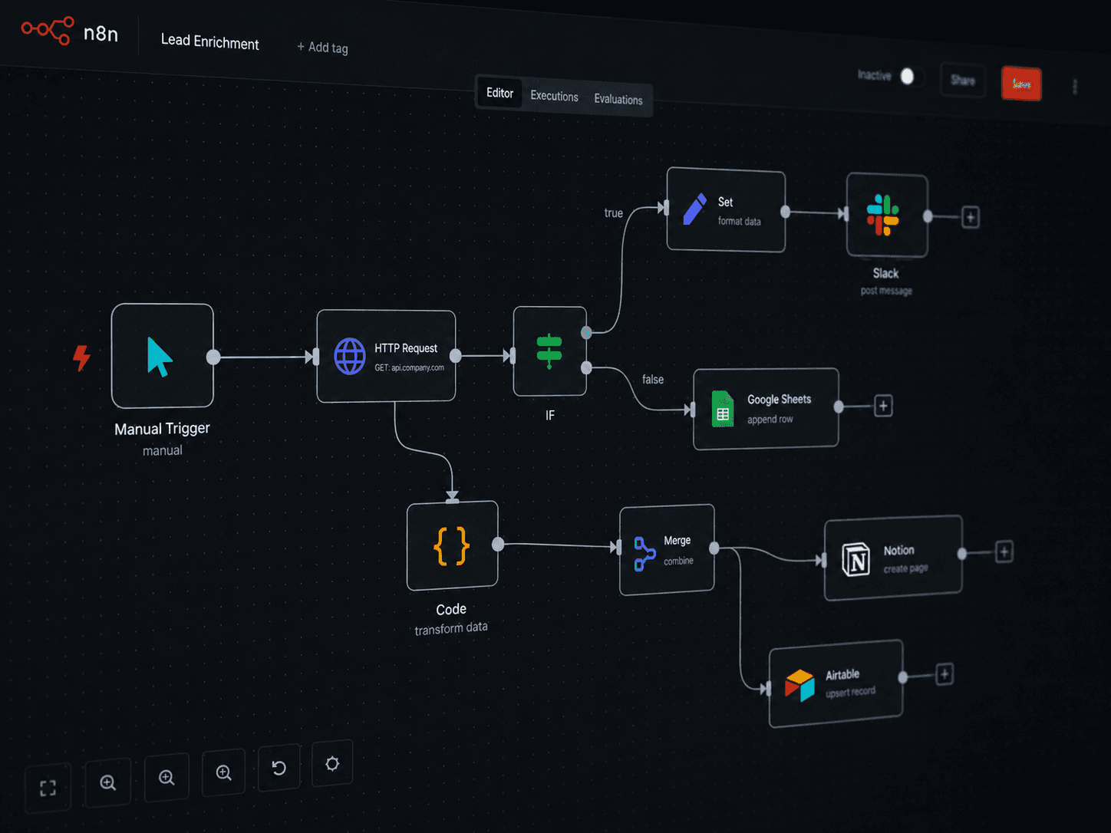Image resolution: width=1111 pixels, height=833 pixels.
Task: Switch to the Editor tab
Action: (499, 93)
